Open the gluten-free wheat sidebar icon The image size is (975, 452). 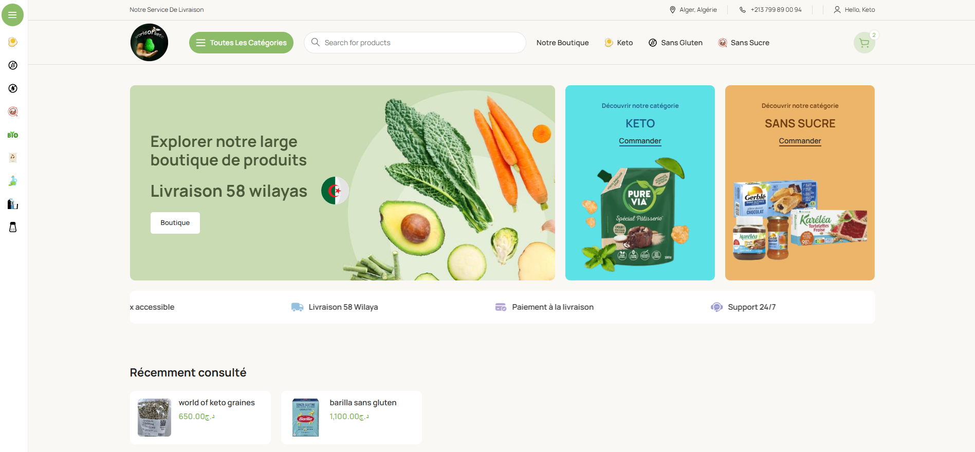[x=13, y=65]
